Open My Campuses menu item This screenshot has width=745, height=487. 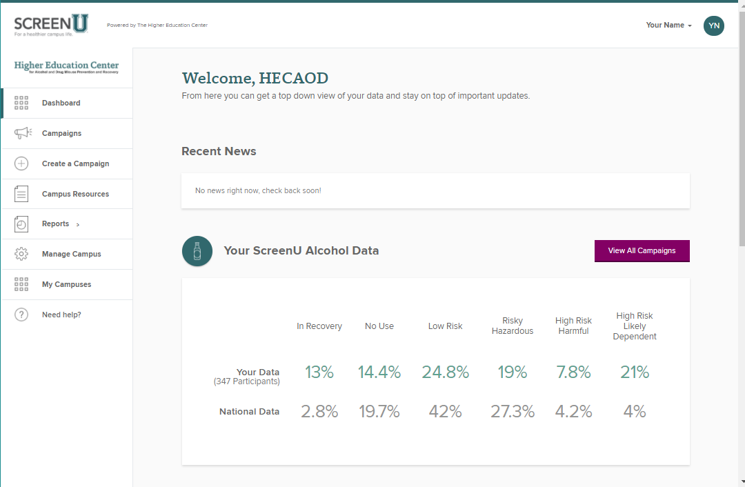point(67,285)
